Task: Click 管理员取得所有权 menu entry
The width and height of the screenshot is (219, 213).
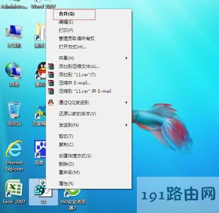Action: coord(89,38)
